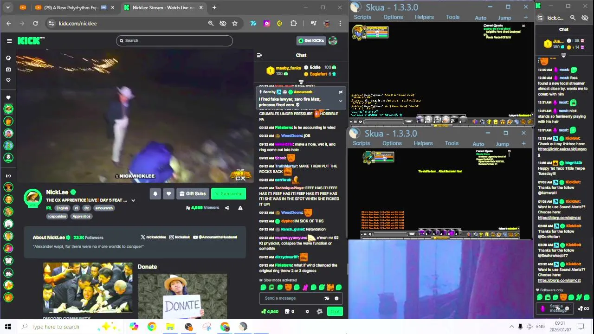This screenshot has height=334, width=594.
Task: Click the plus in top Skua window menu
Action: 526,18
